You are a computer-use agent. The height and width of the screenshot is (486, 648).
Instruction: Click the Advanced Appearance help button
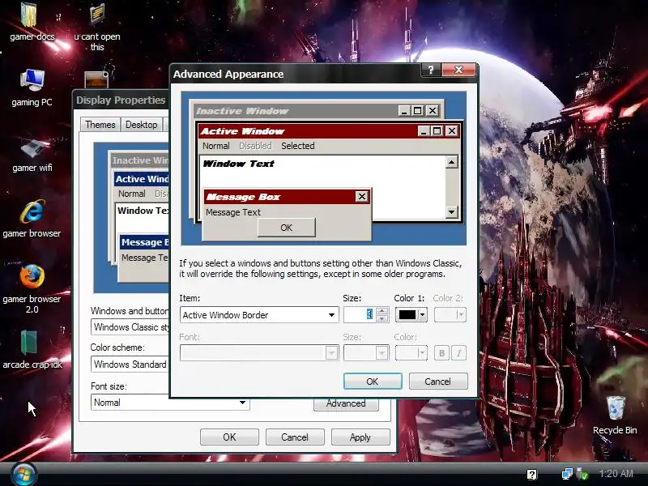(x=431, y=70)
